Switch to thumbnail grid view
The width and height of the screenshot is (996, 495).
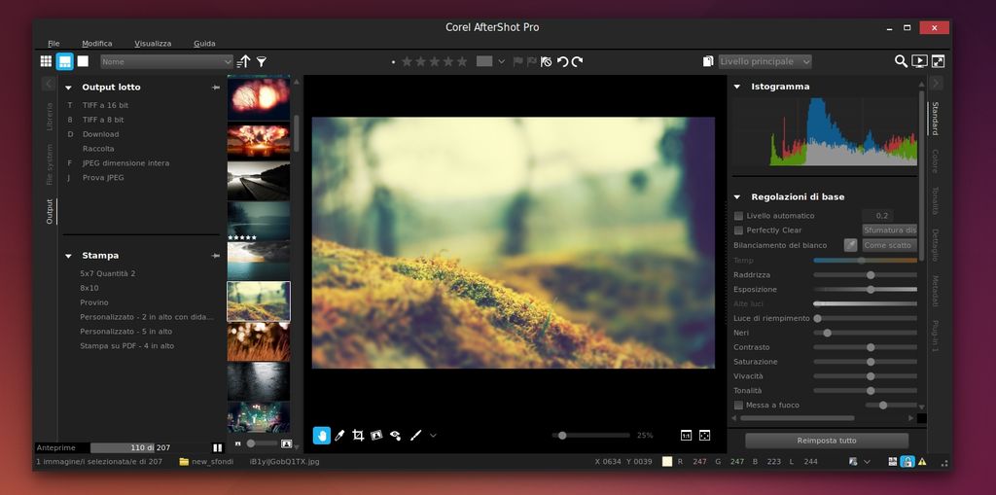[x=46, y=61]
